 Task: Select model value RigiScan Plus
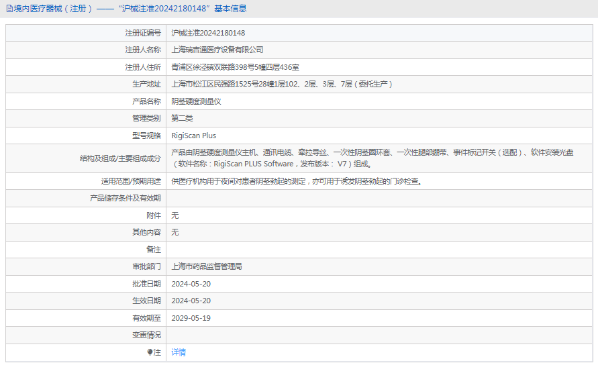click(x=194, y=136)
